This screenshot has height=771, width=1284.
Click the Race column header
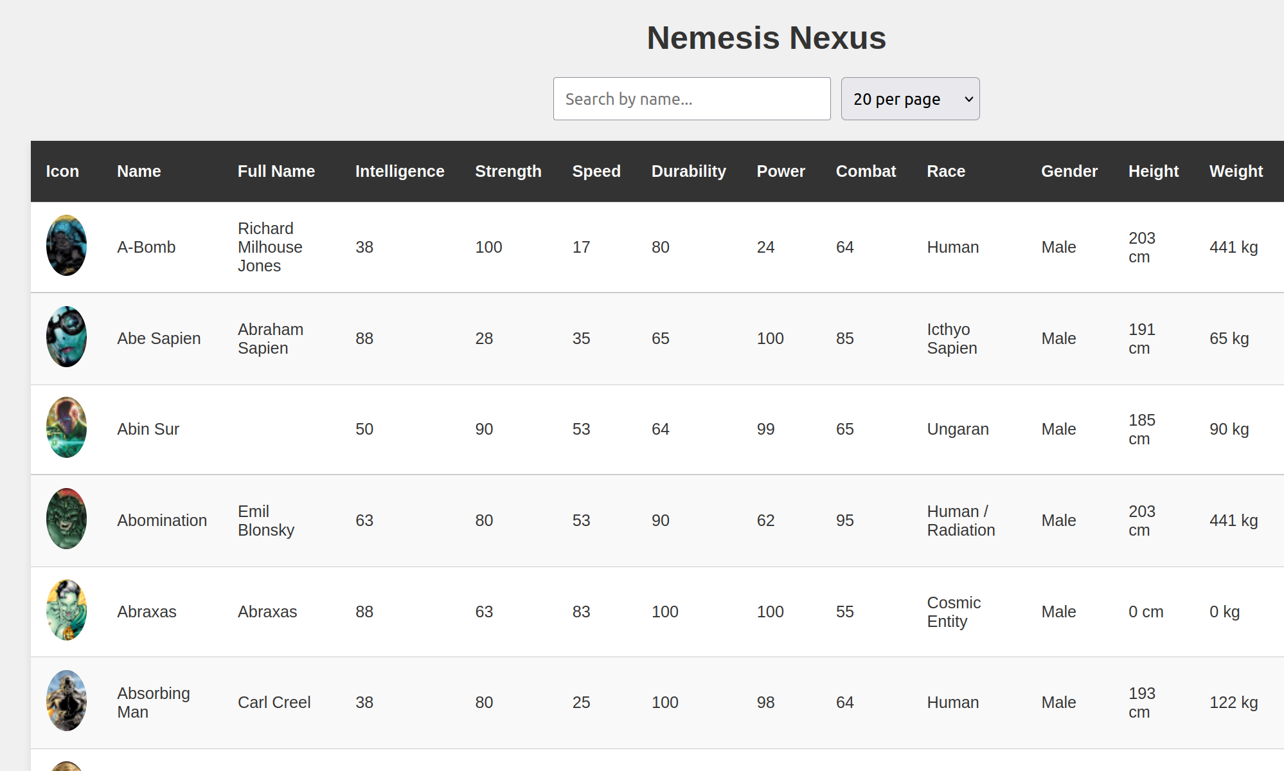click(945, 172)
